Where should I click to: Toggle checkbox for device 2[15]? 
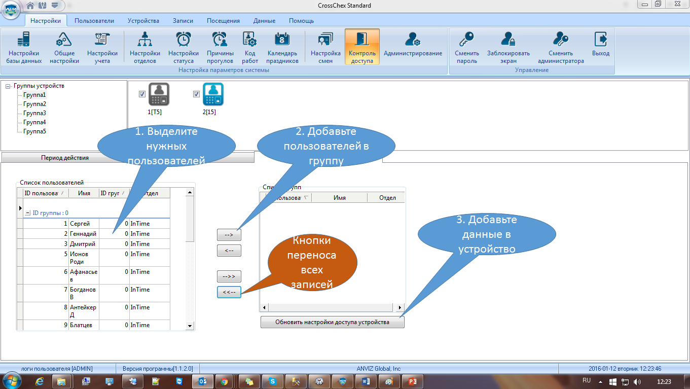[x=197, y=94]
